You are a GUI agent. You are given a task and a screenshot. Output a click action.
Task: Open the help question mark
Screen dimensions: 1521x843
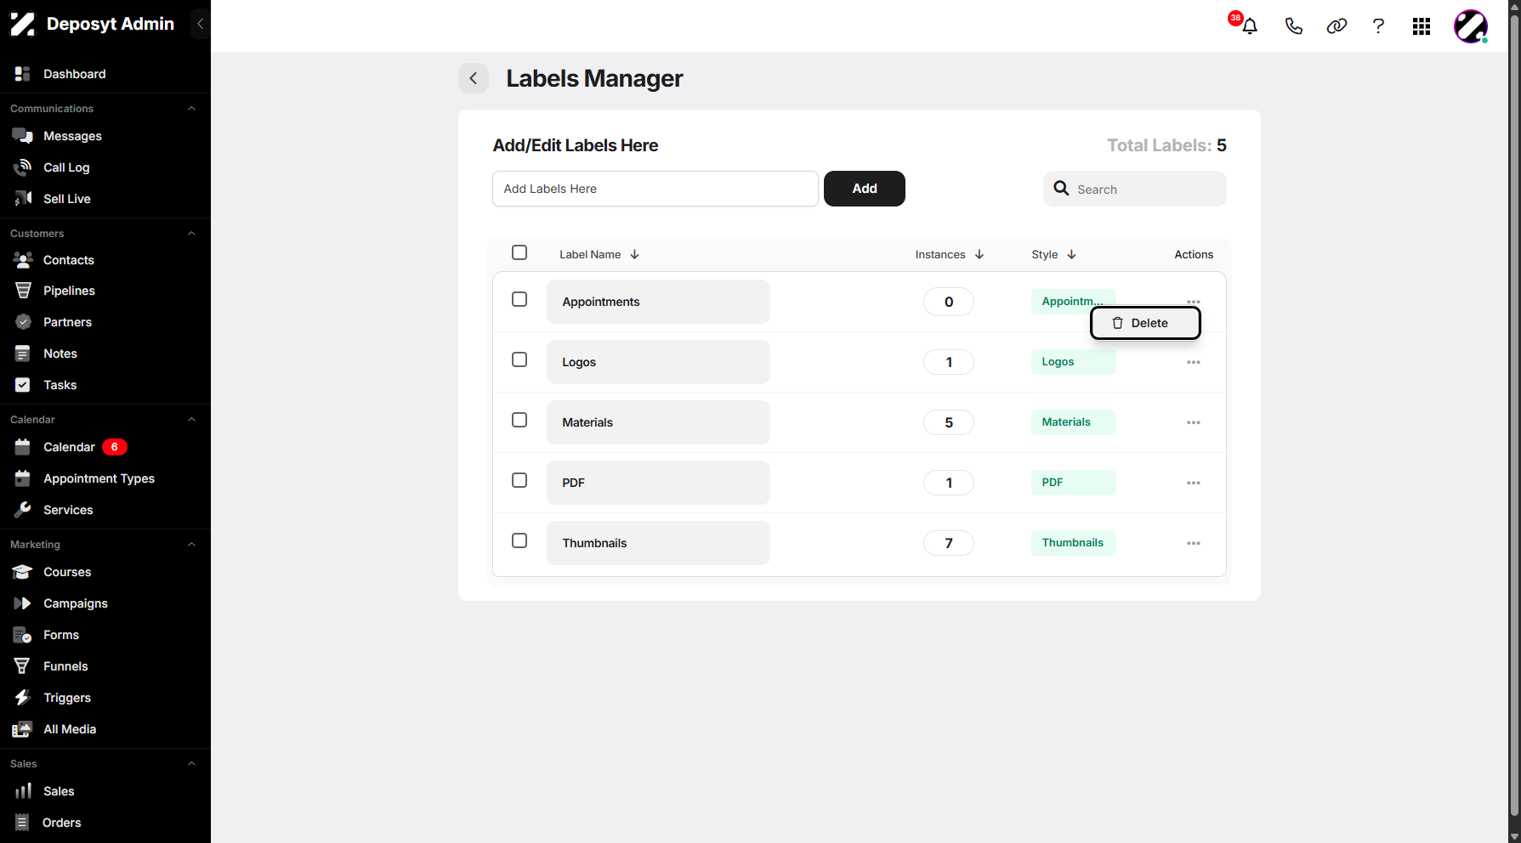click(x=1378, y=26)
